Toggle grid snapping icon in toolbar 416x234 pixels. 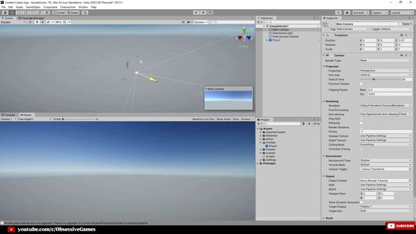click(85, 12)
